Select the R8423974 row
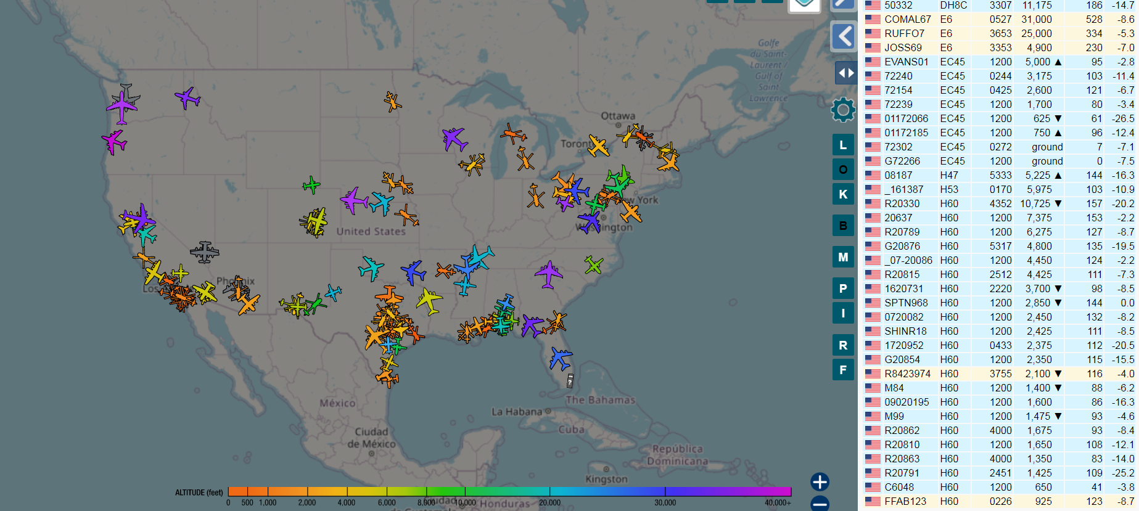The image size is (1139, 511). click(x=999, y=374)
